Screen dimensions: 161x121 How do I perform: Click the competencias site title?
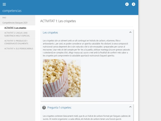[x=12, y=11]
